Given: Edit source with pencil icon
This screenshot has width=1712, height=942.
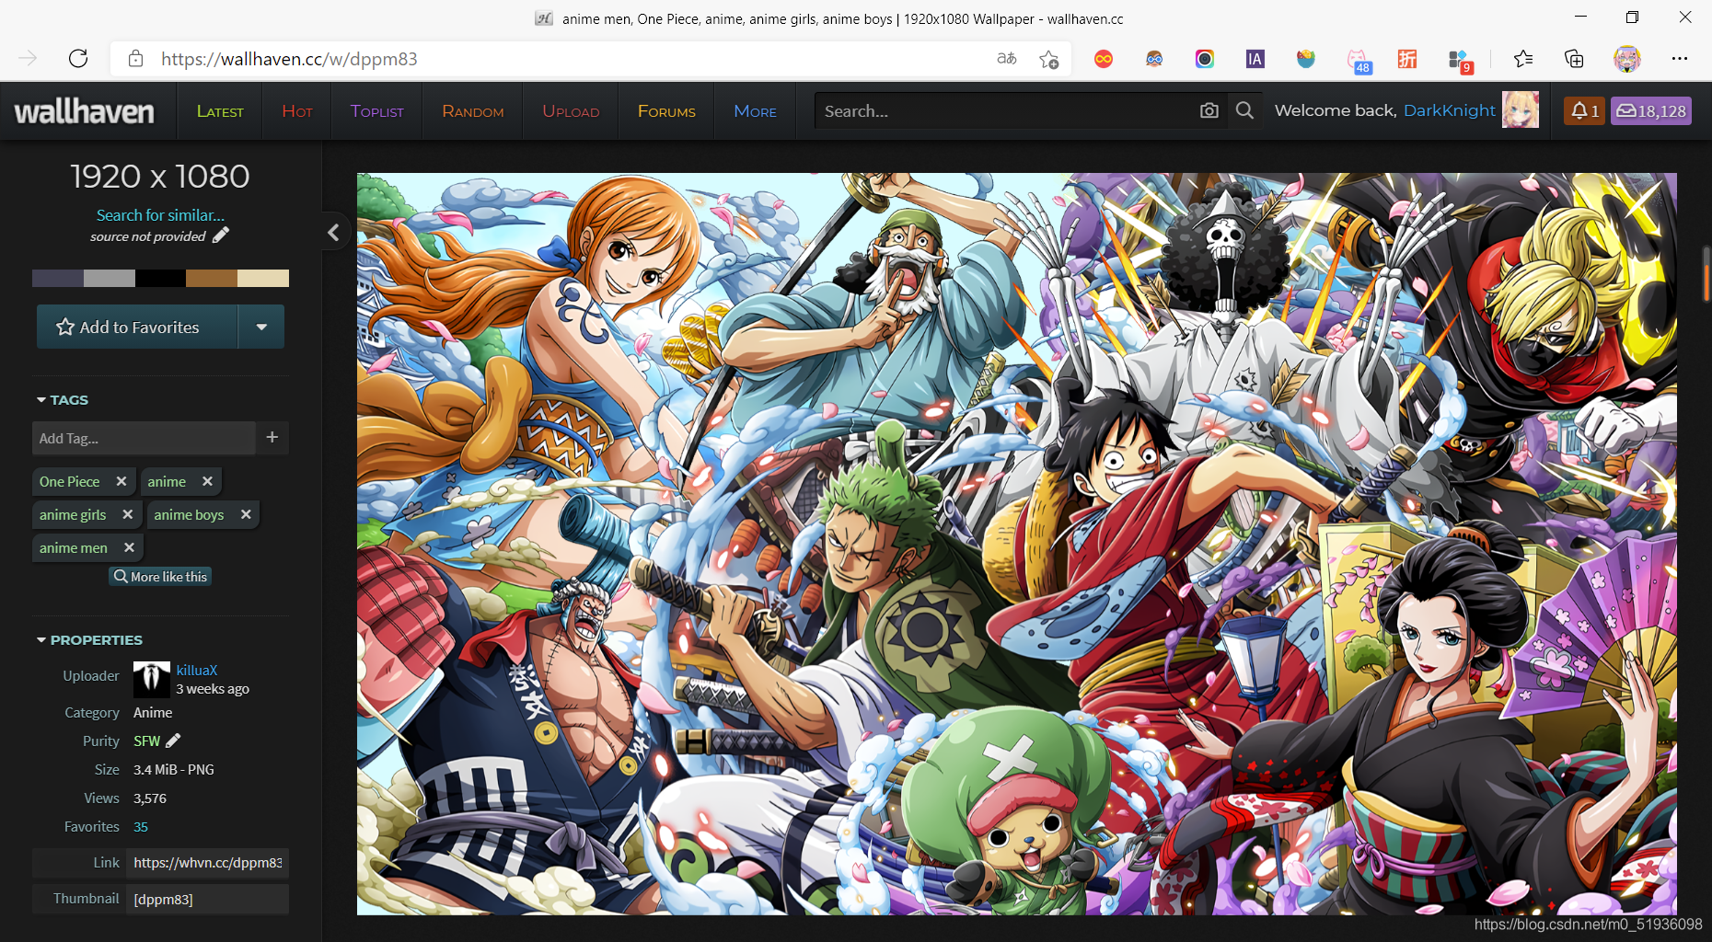Looking at the screenshot, I should point(220,235).
